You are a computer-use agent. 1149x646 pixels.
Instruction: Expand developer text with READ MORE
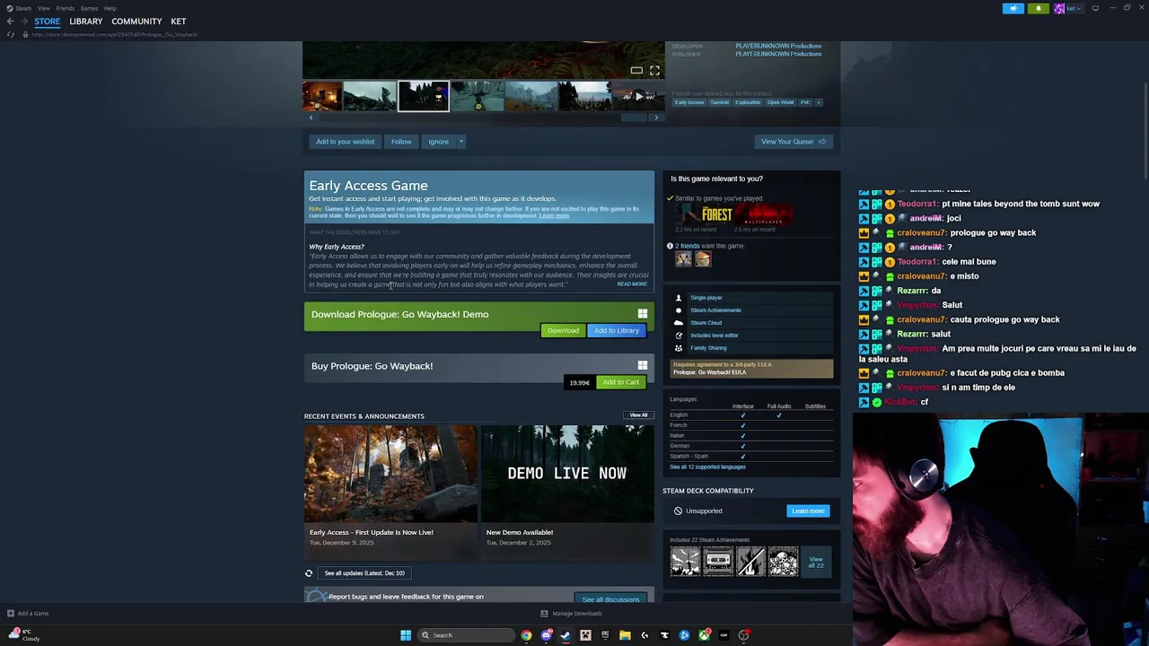pos(631,284)
